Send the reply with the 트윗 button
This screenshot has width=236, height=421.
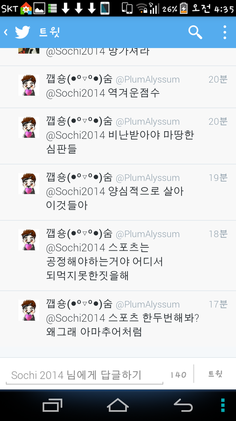click(215, 374)
